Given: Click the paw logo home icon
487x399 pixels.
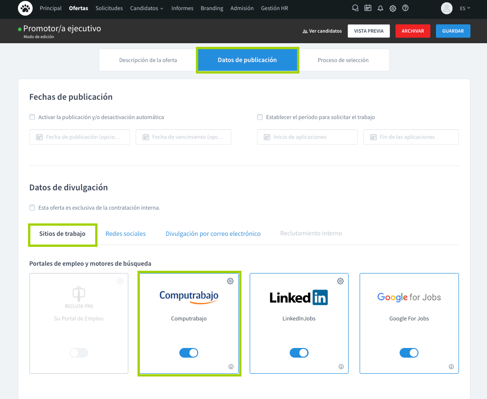Looking at the screenshot, I should (25, 8).
